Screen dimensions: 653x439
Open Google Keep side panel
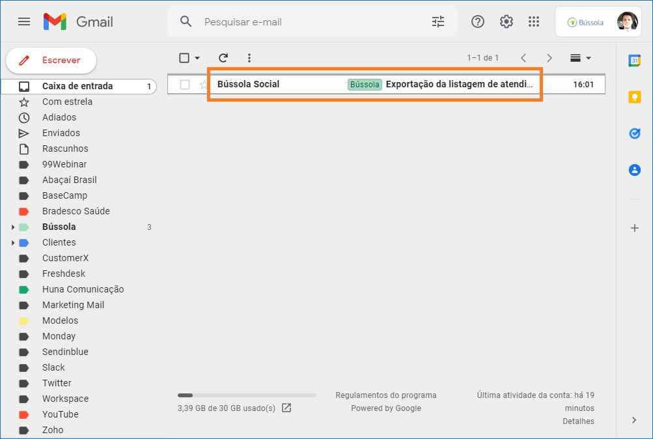tap(634, 97)
